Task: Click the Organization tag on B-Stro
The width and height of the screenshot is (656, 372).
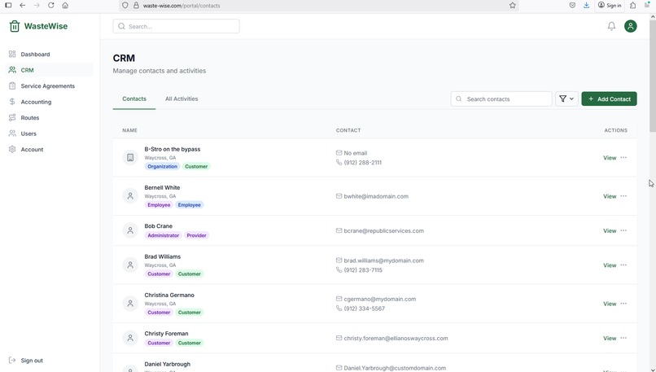Action: tap(162, 166)
